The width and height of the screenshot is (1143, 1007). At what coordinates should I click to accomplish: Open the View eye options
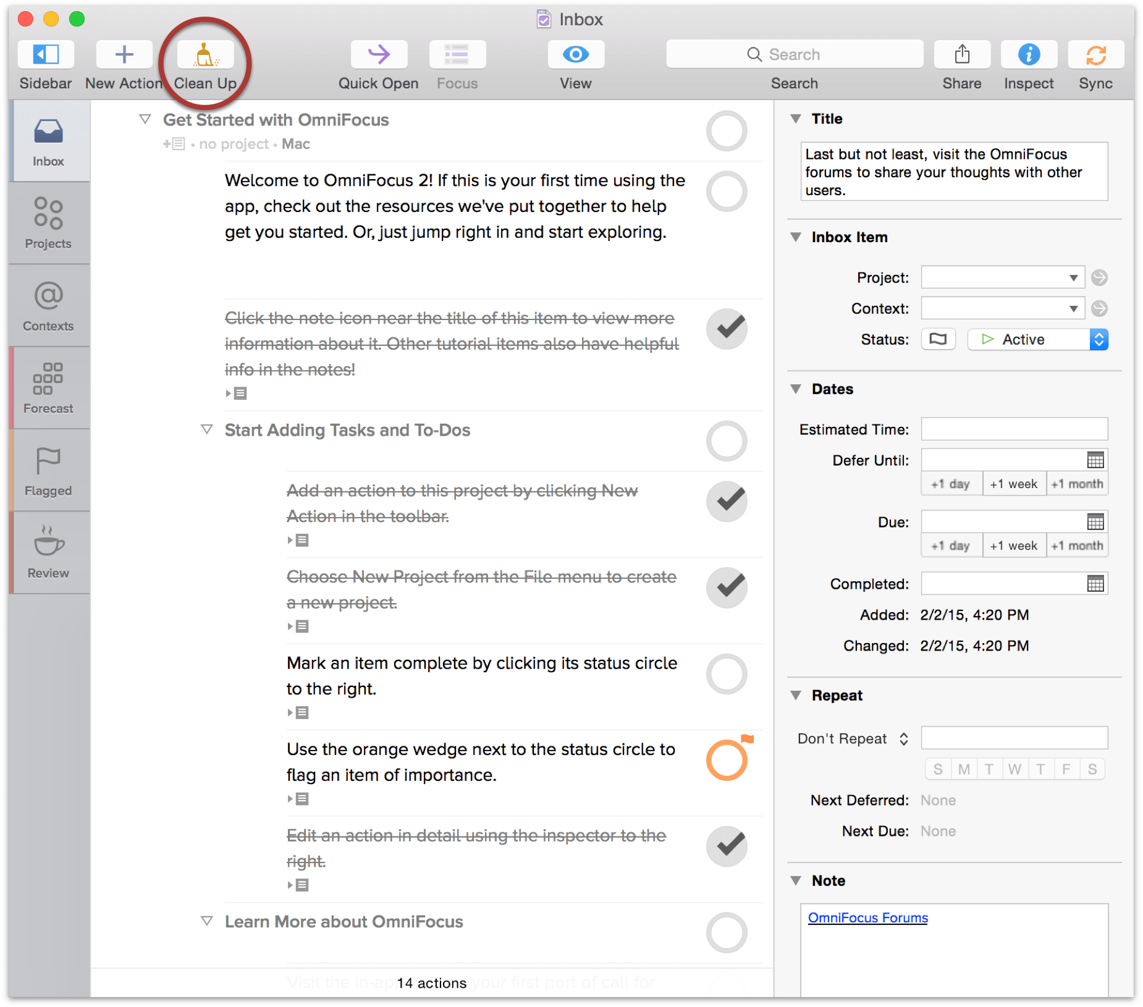coord(575,54)
